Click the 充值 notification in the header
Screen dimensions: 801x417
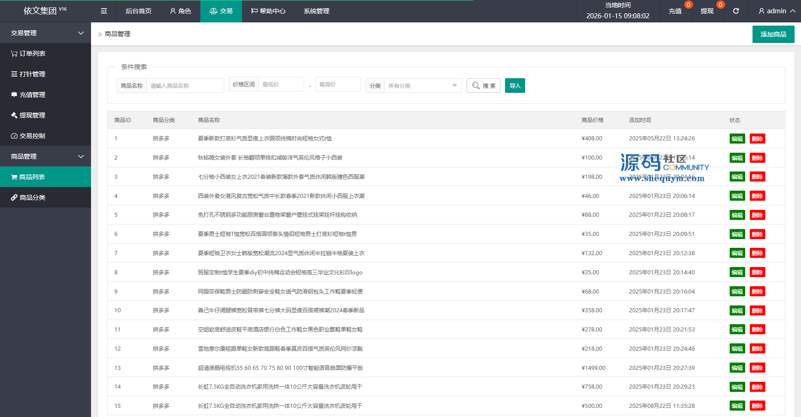point(675,11)
